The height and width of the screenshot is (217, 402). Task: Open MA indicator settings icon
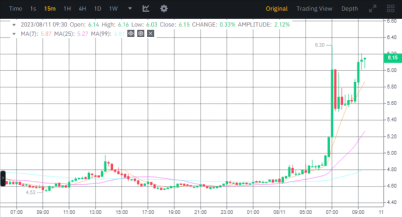coord(141,33)
